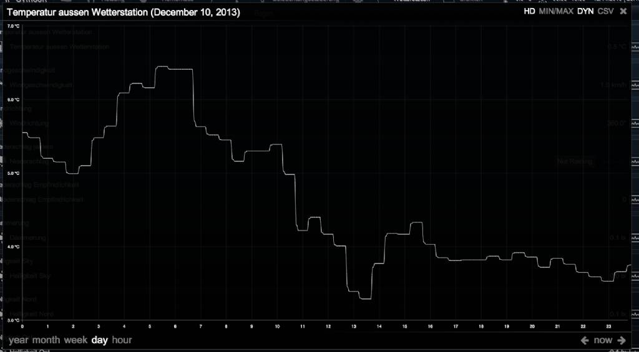Viewport: 639px width, 352px height.
Task: Click chart title Temperatur aussen Wetterstation
Action: (124, 13)
